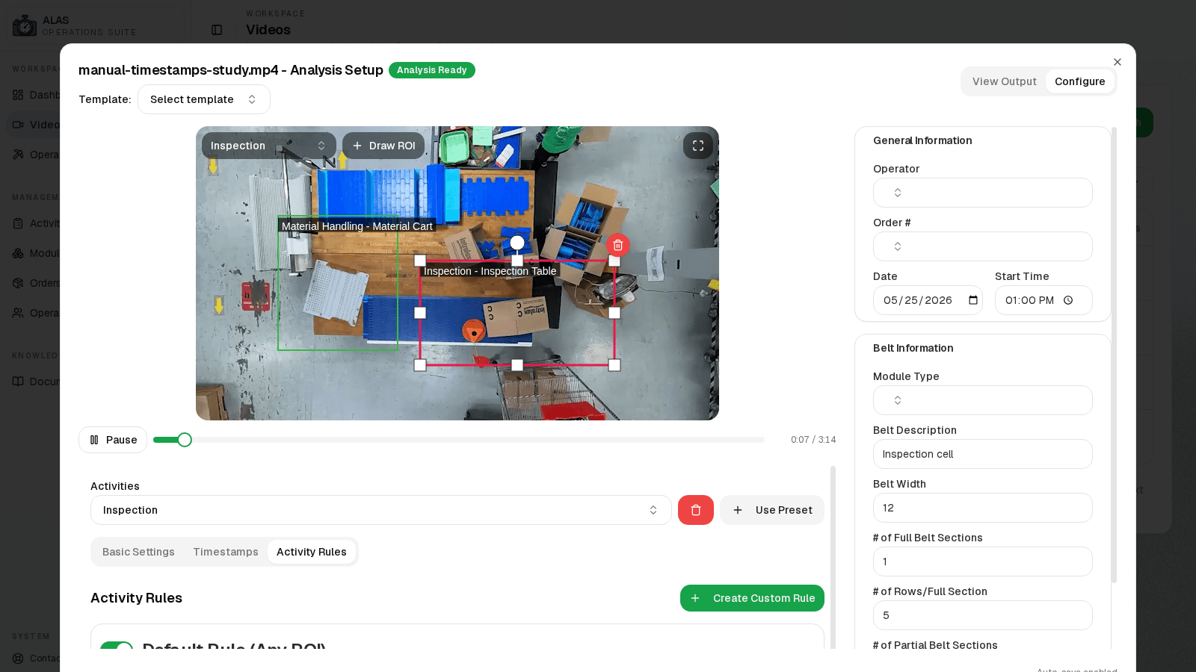
Task: Open the Module Type dropdown
Action: pos(983,400)
